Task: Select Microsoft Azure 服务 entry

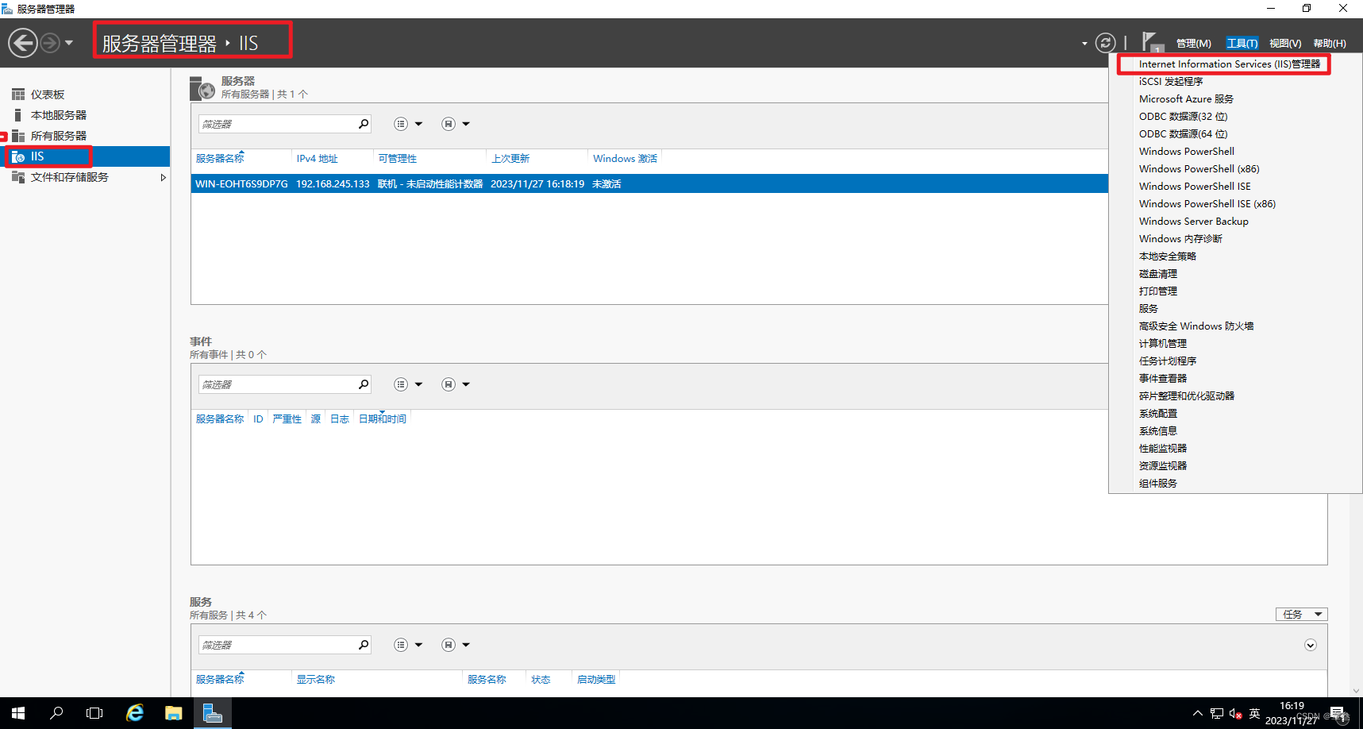Action: tap(1186, 99)
